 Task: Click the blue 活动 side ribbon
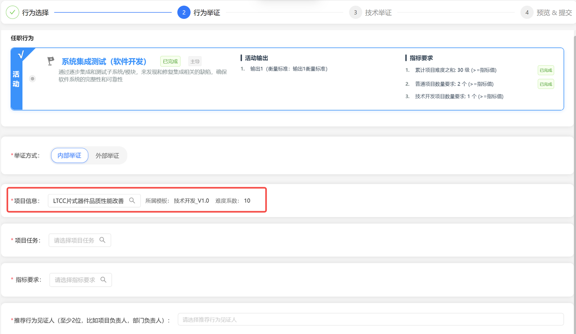(16, 79)
